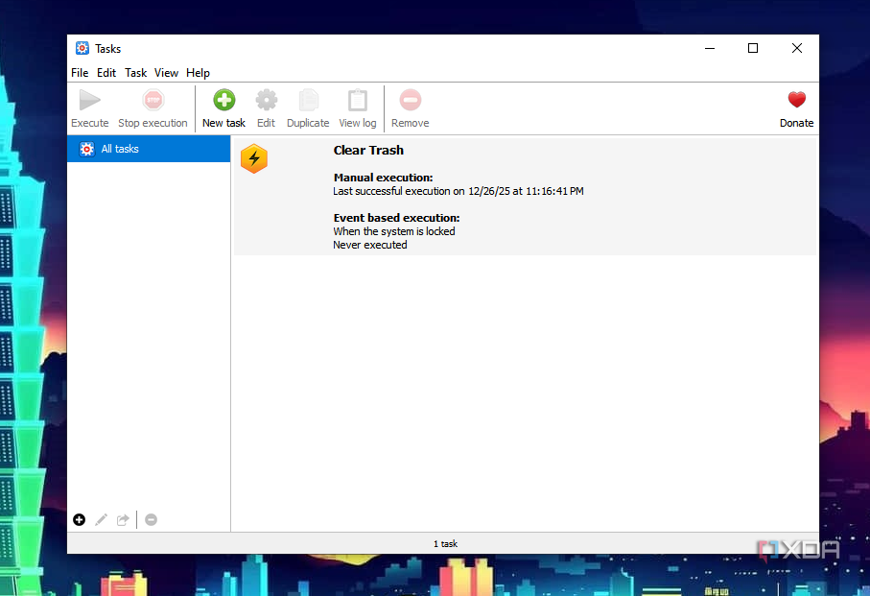
Task: Click the Execute play icon
Action: (x=89, y=101)
